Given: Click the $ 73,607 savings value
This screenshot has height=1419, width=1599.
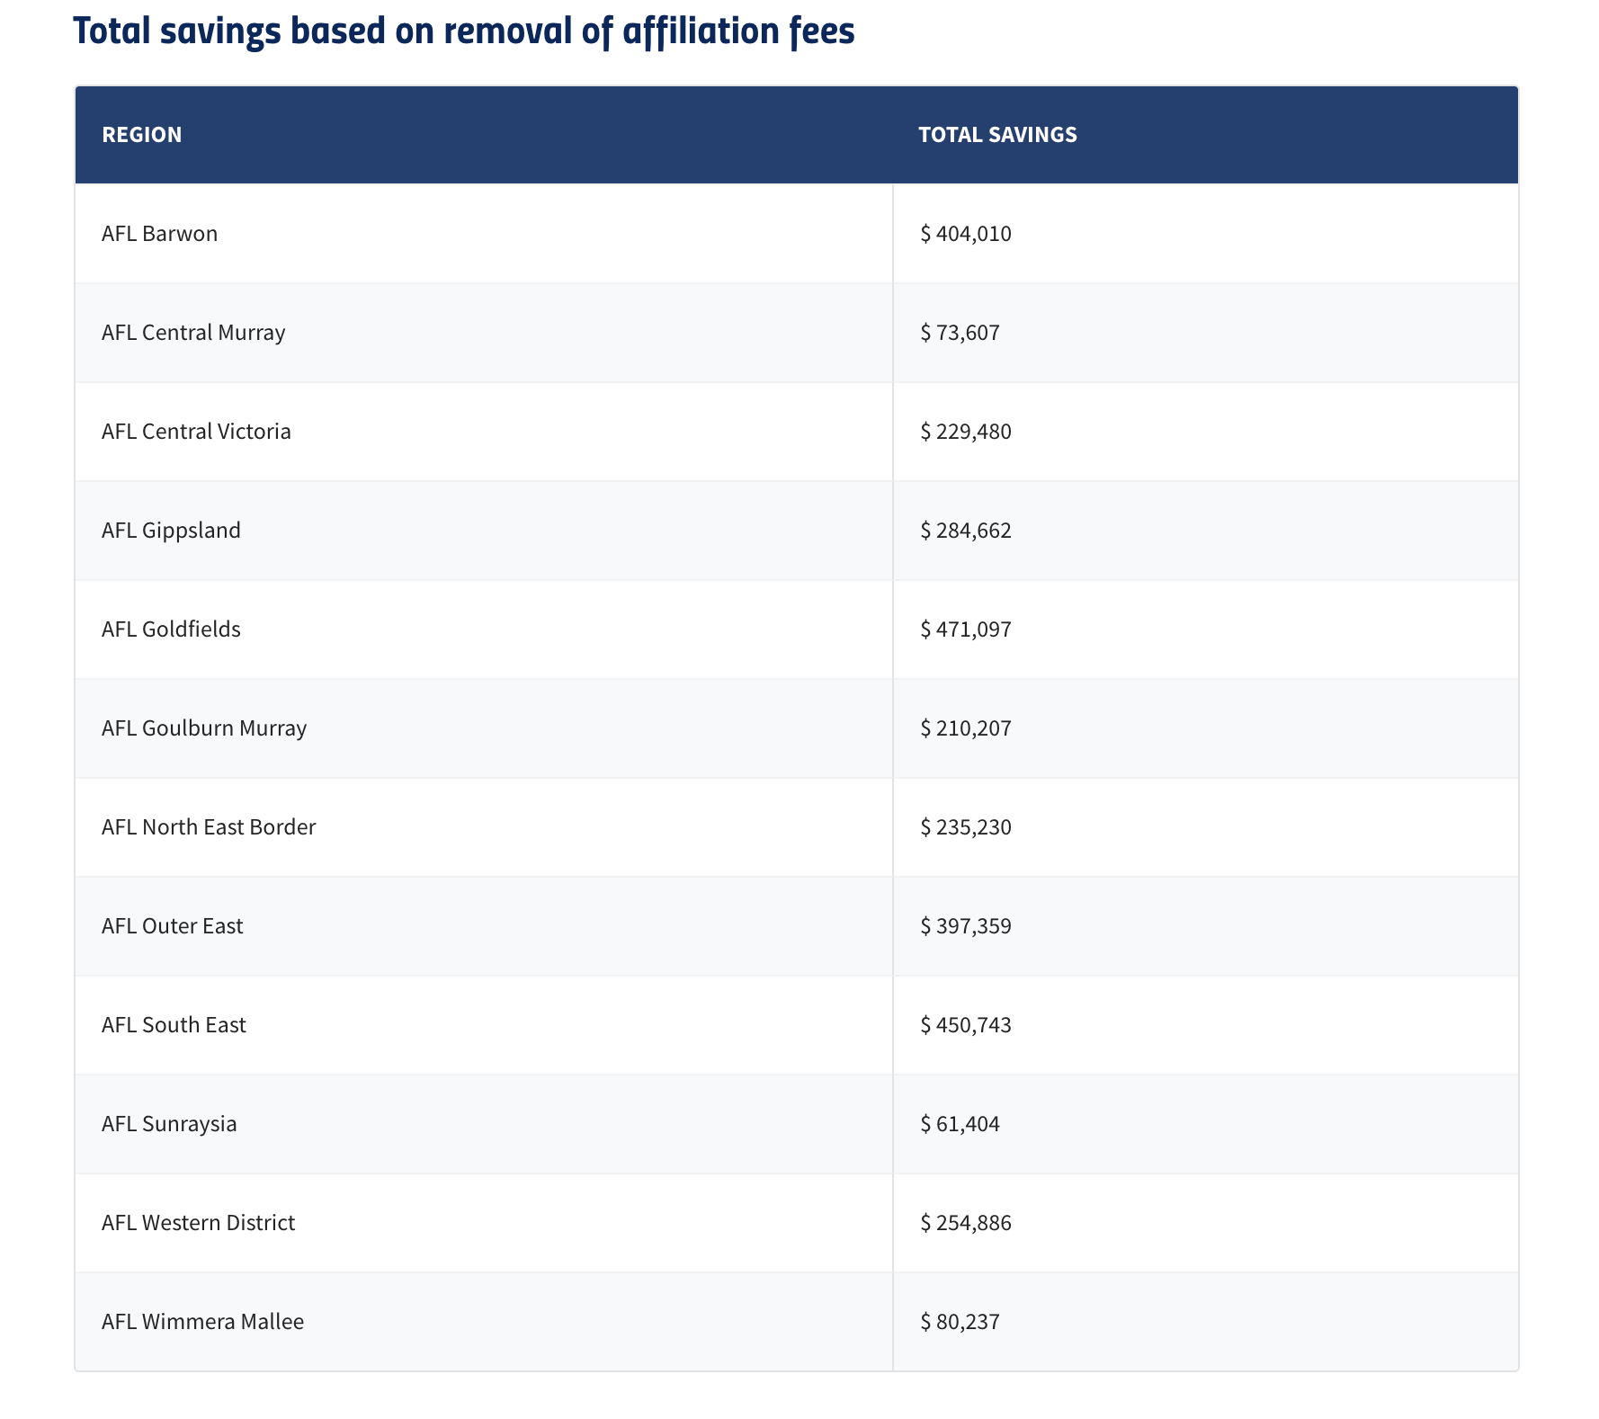Looking at the screenshot, I should pyautogui.click(x=960, y=333).
